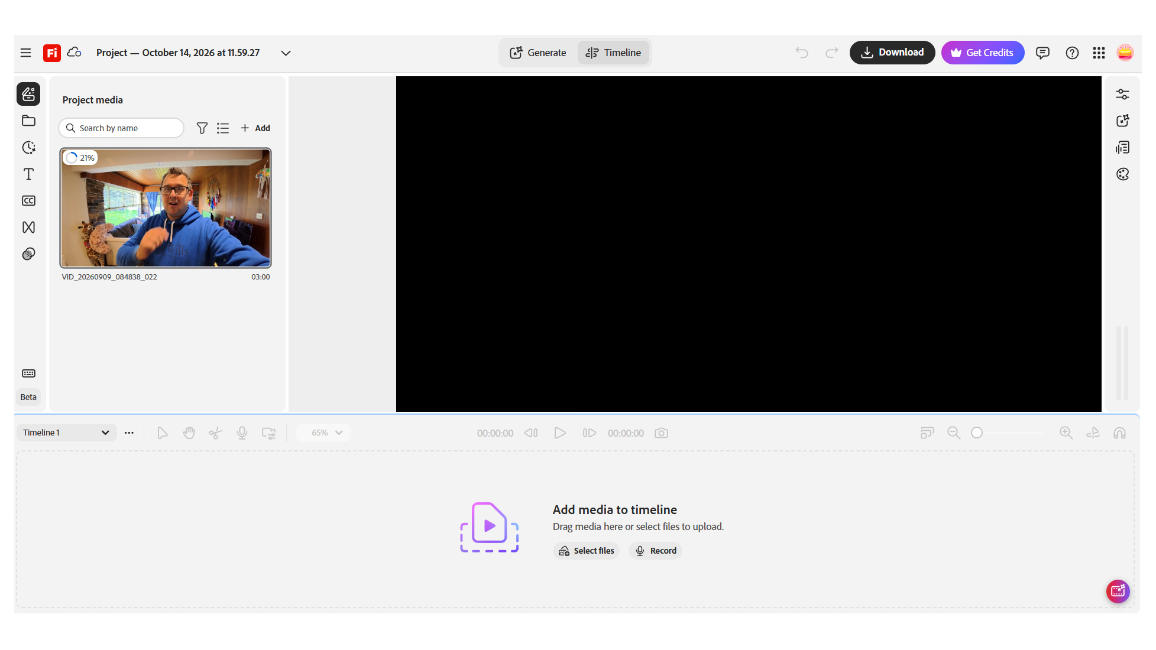
Task: Switch to the Timeline tab
Action: [x=614, y=53]
